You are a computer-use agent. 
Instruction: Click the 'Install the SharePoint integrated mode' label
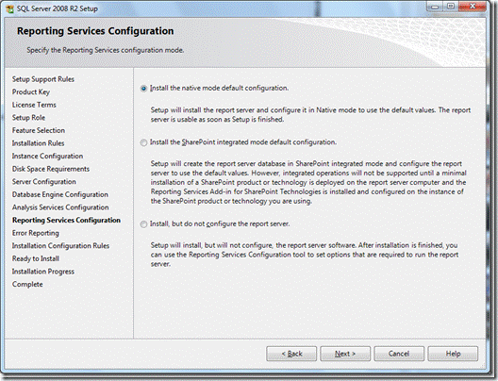(243, 142)
